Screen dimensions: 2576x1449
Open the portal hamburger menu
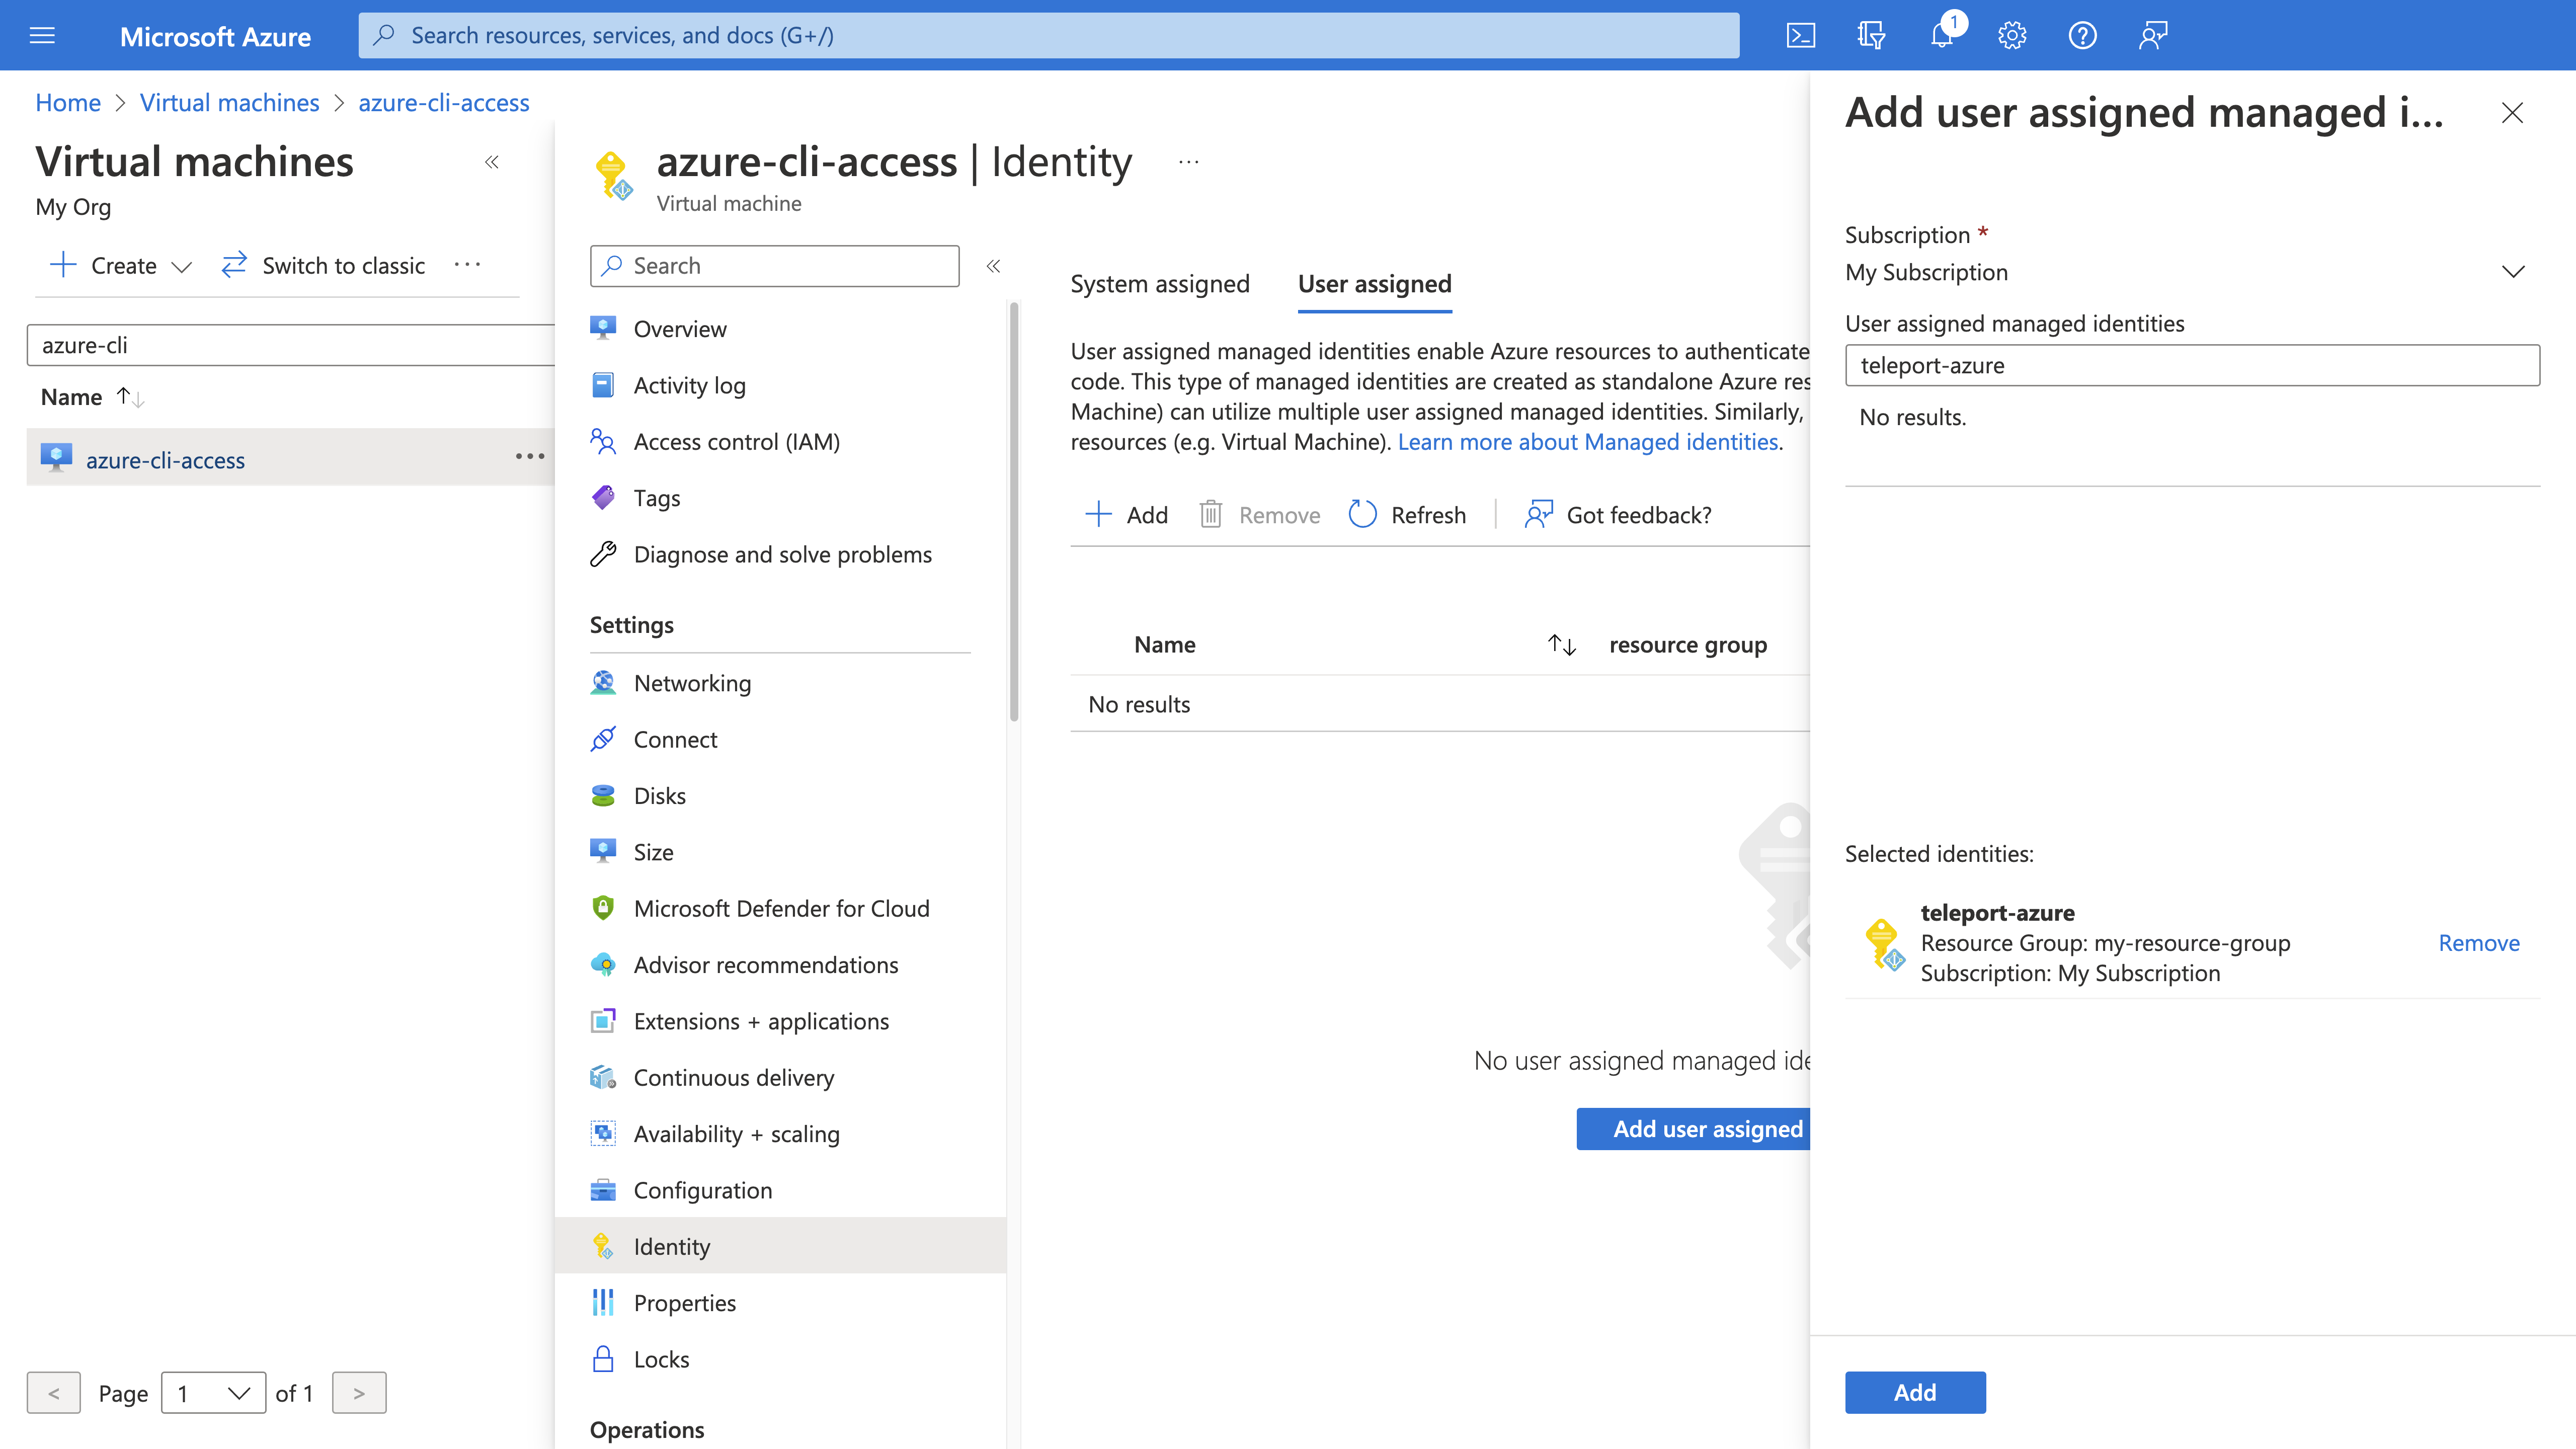(x=42, y=35)
